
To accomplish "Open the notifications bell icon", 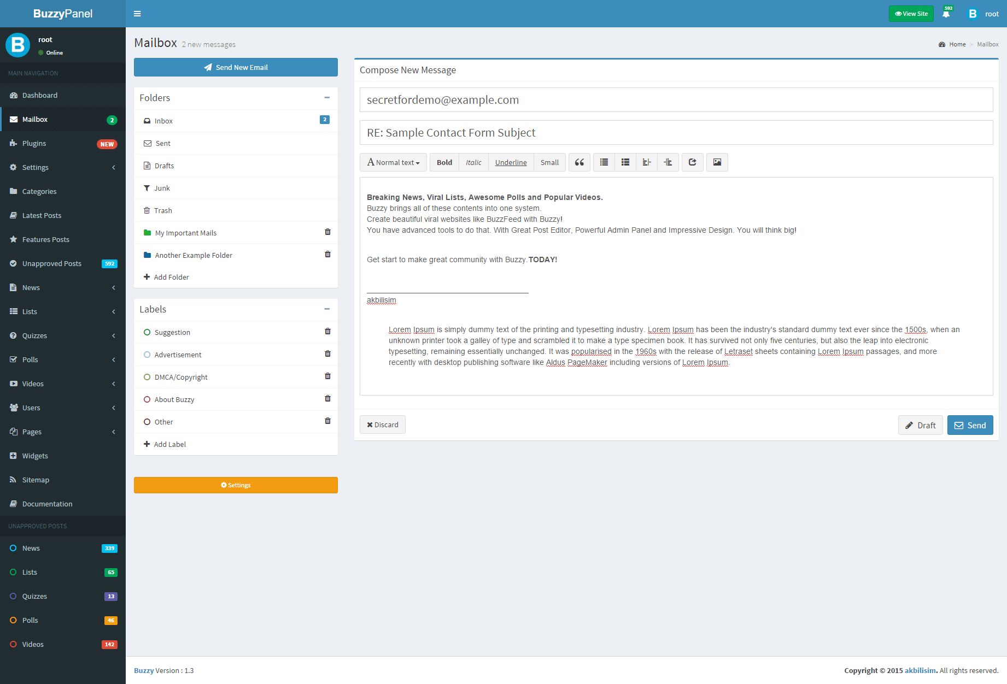I will pyautogui.click(x=946, y=14).
